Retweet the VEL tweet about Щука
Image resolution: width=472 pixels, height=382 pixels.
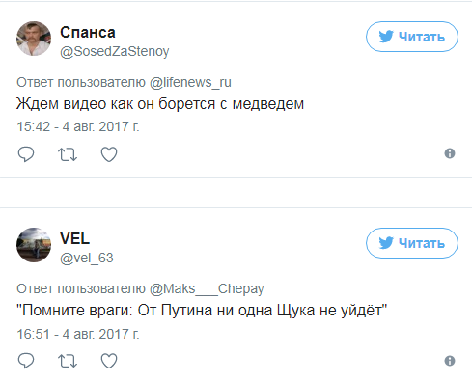pyautogui.click(x=68, y=361)
